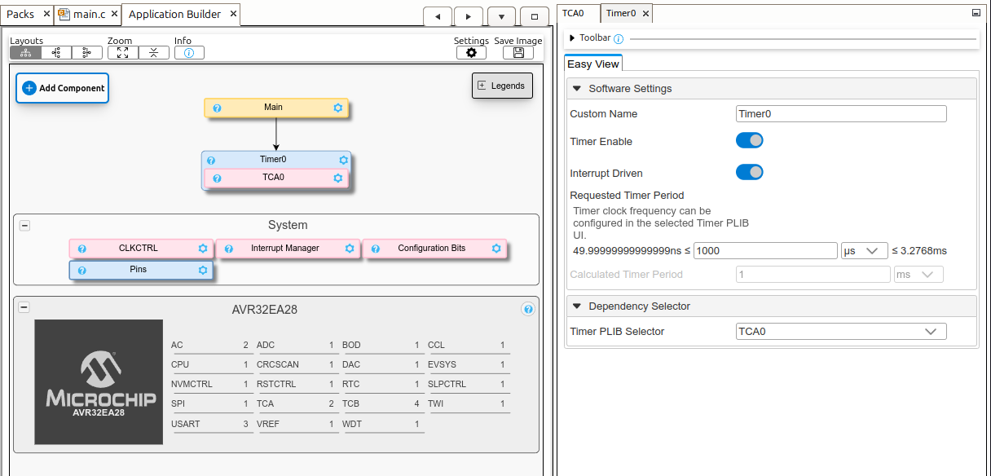Expand the Toolbar disclosure triangle
The width and height of the screenshot is (991, 476).
coord(572,38)
